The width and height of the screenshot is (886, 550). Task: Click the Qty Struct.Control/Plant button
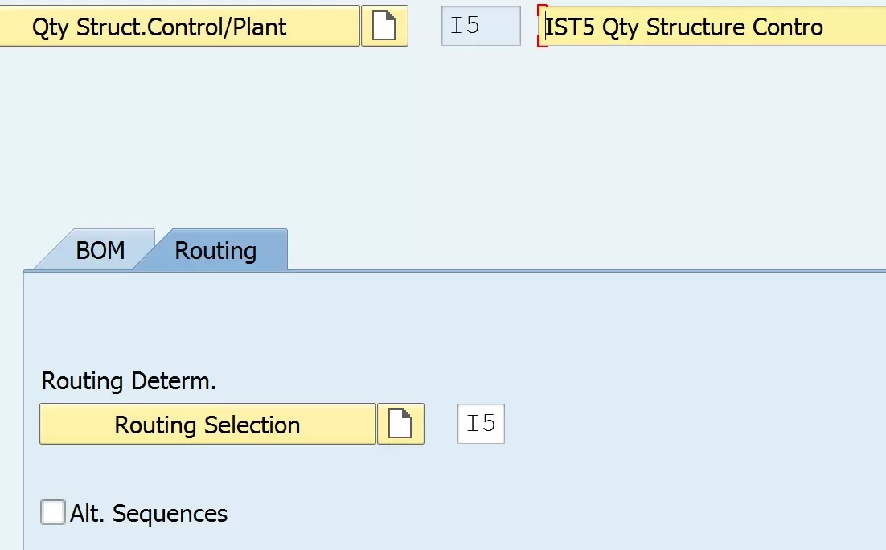point(179,26)
